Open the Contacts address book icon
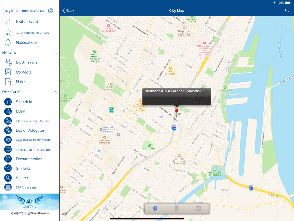 click(8, 72)
